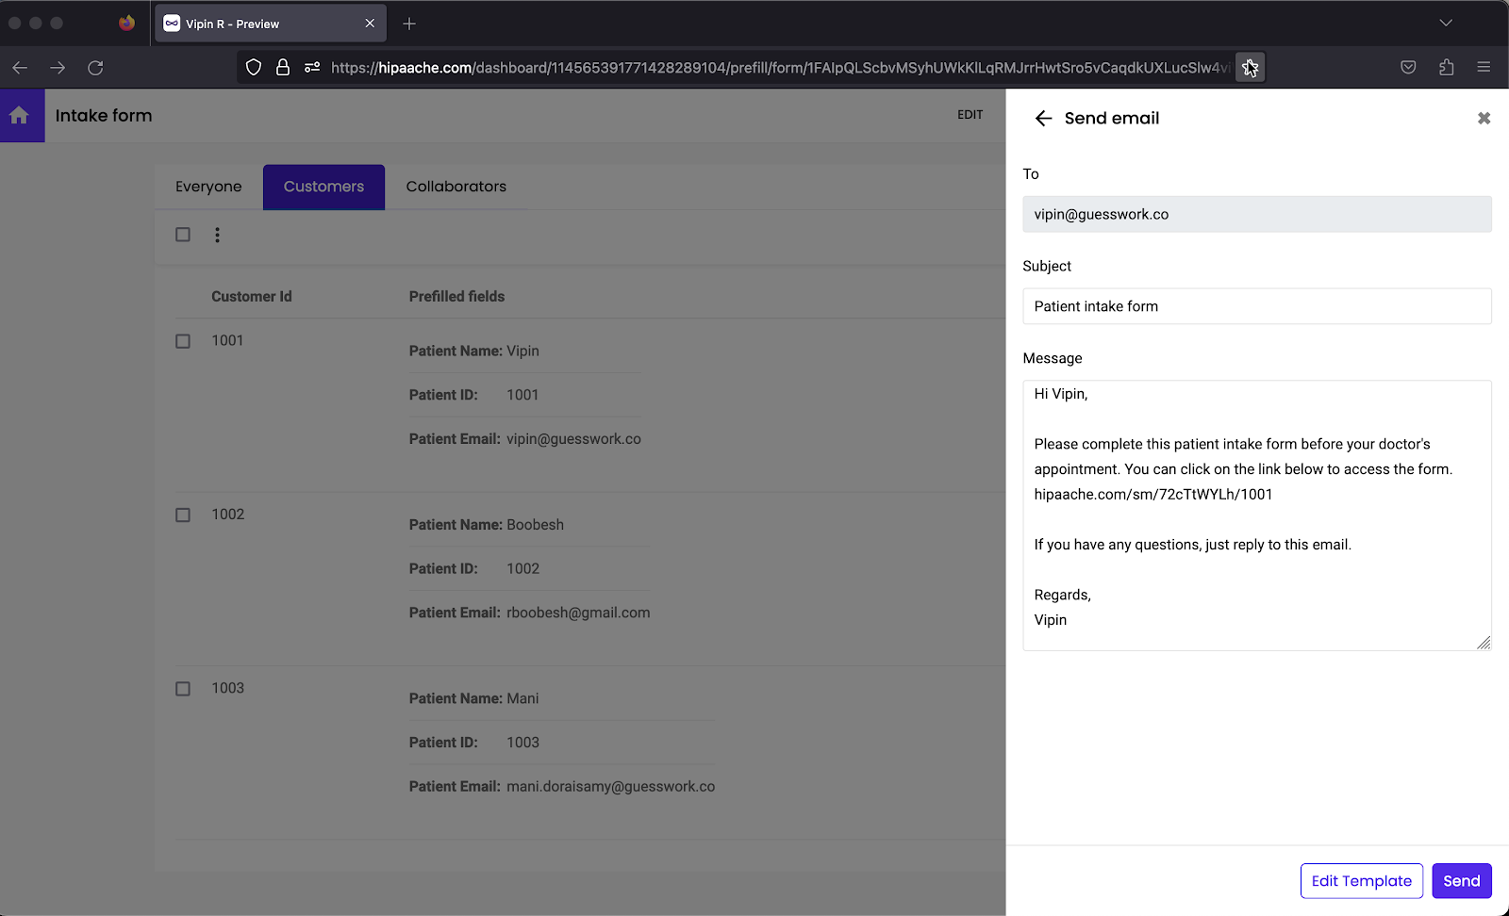Open the tracking protection shield in address bar
The image size is (1509, 916).
point(253,67)
